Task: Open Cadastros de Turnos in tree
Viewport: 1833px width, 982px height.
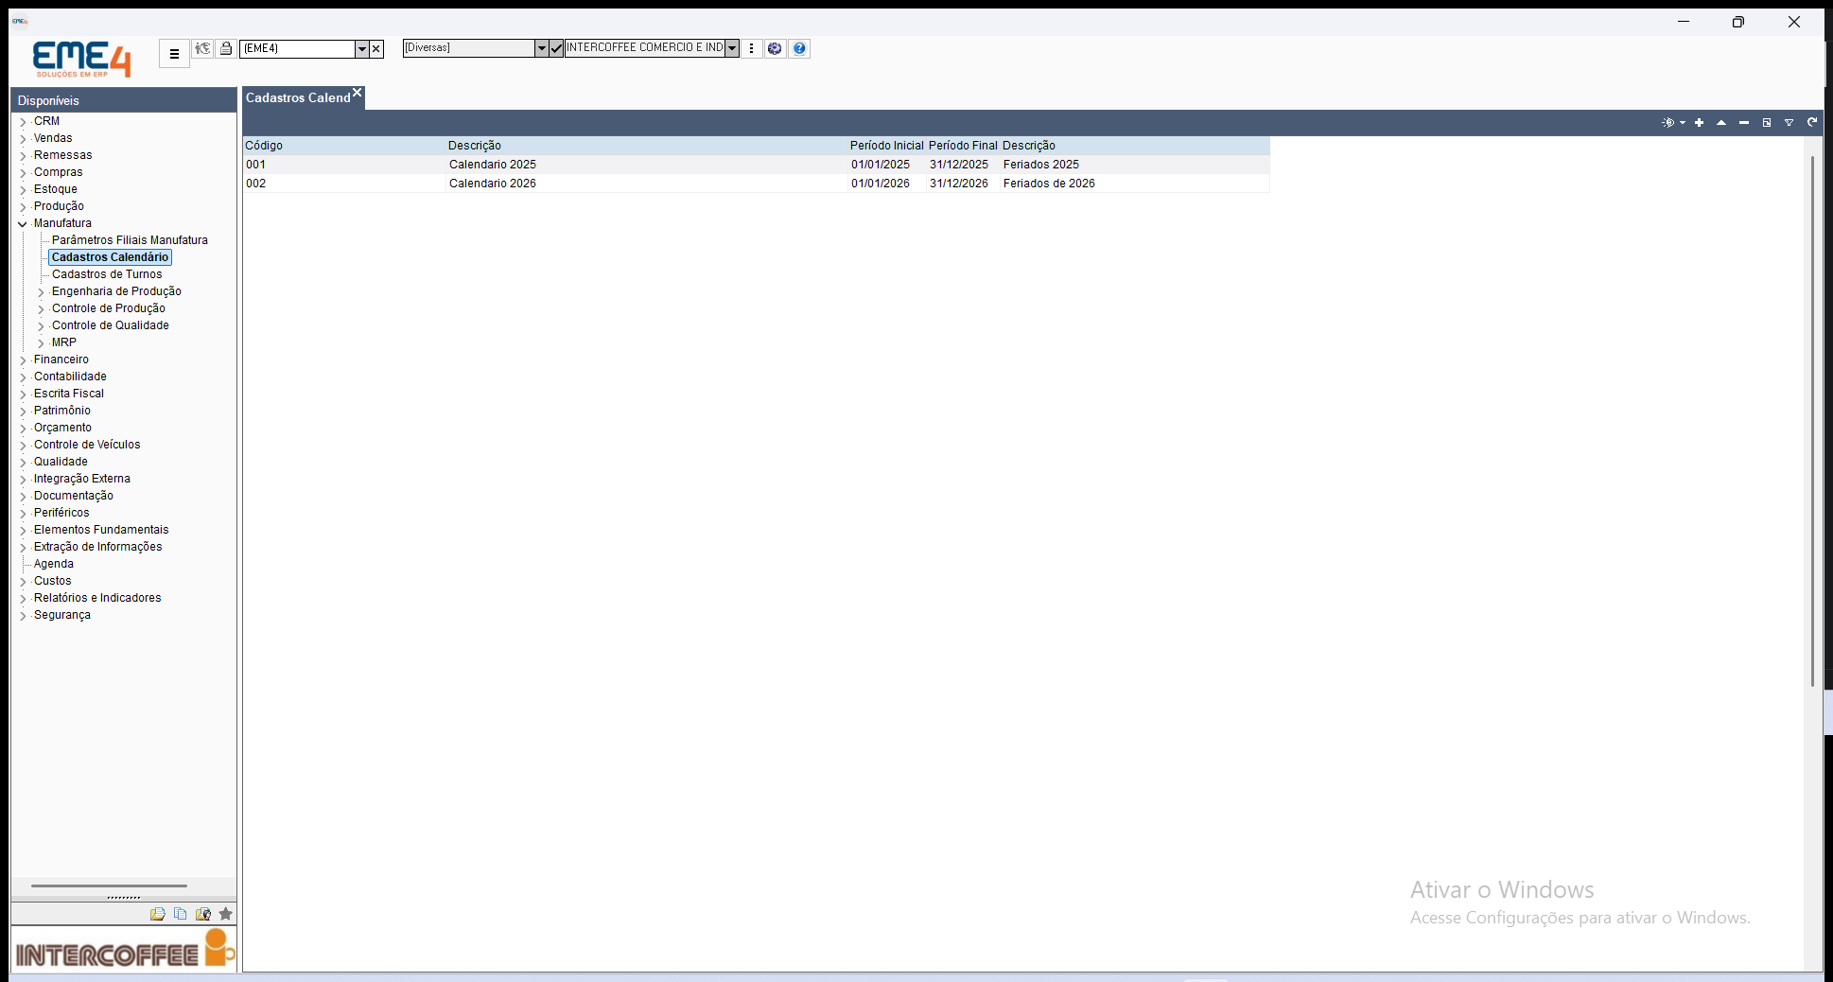Action: point(107,274)
